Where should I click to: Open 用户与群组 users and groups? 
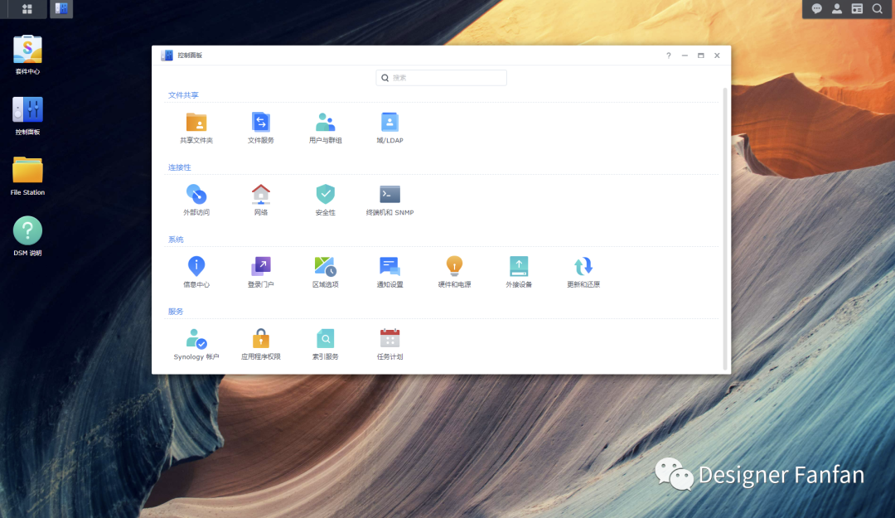pos(326,122)
